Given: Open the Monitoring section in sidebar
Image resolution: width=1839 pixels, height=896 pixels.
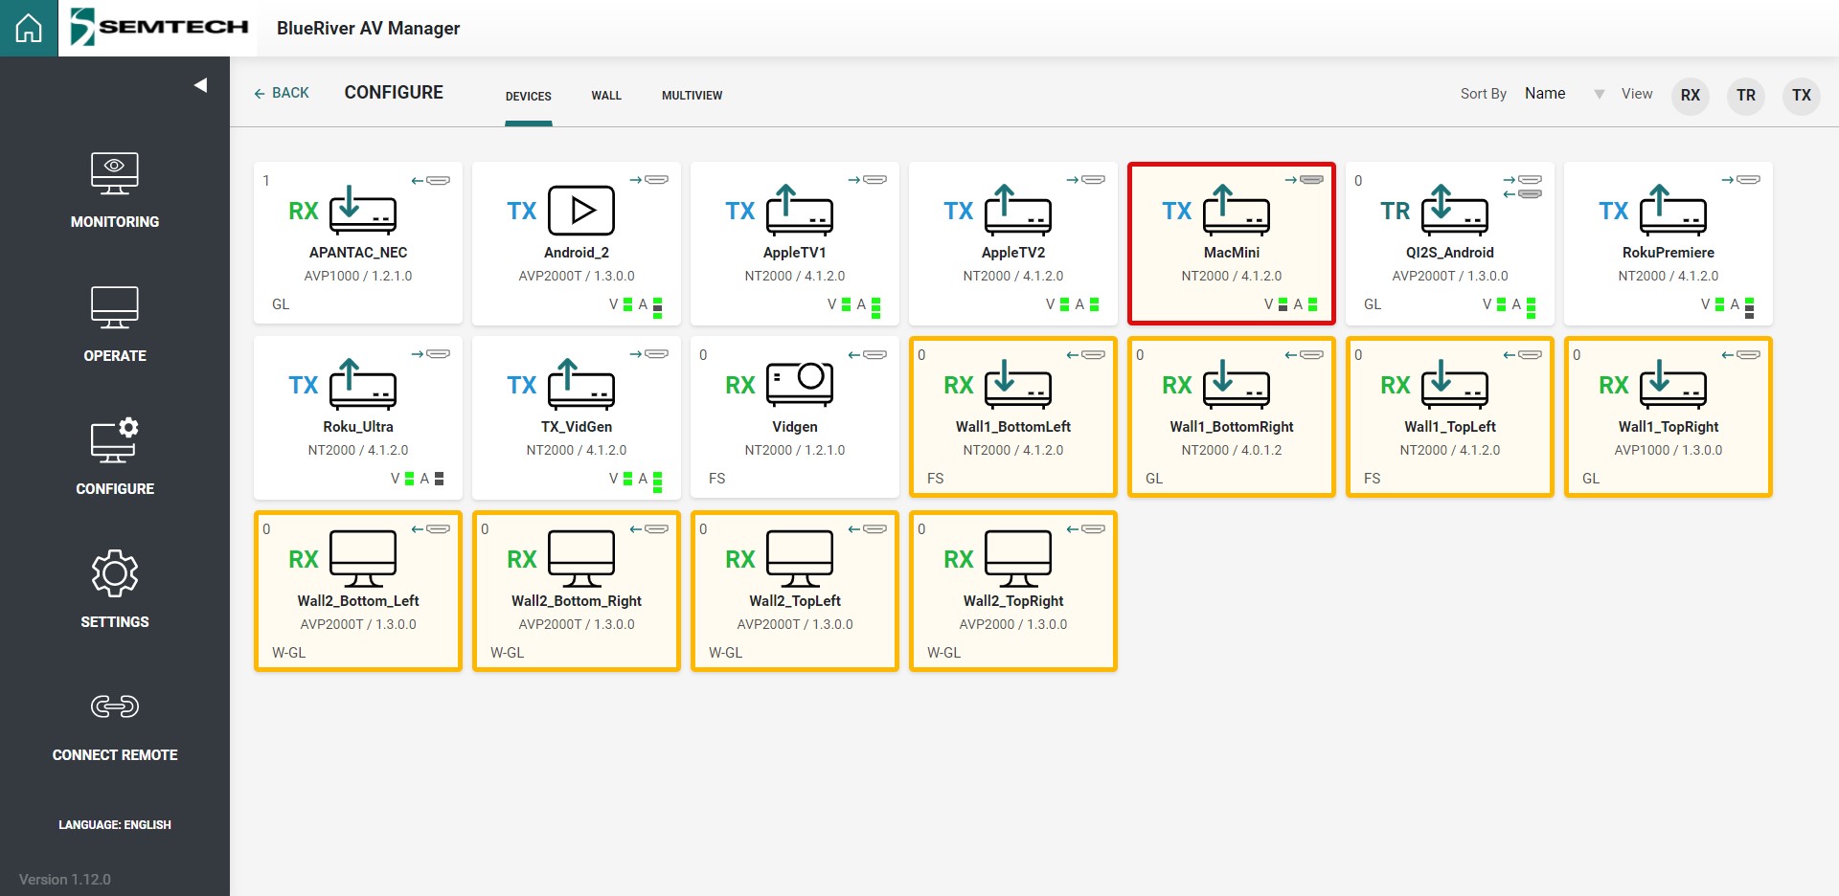Looking at the screenshot, I should 115,174.
